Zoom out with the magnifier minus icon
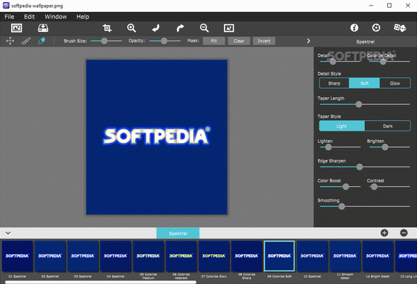 point(204,28)
